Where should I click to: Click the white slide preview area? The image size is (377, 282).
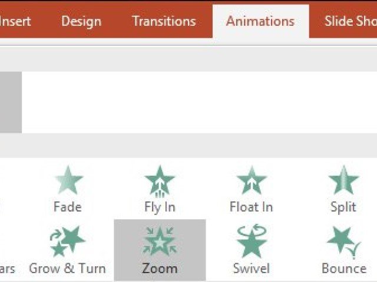click(x=199, y=102)
